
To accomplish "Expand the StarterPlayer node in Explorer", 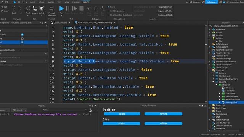I will [210, 108].
